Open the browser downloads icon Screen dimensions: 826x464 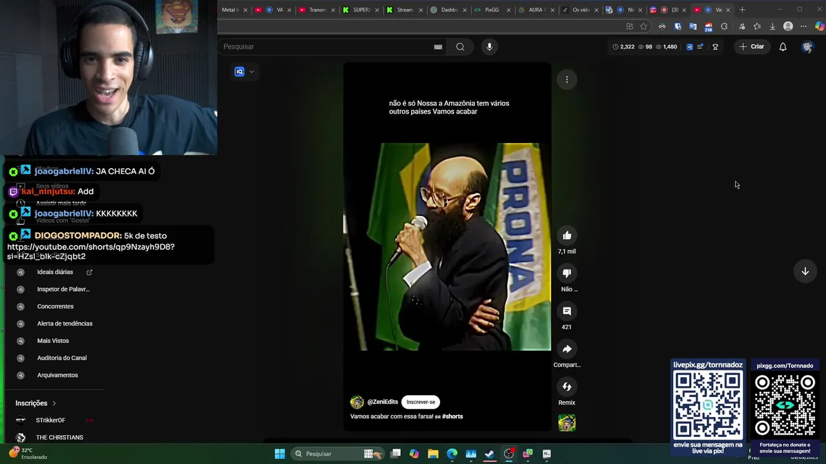click(x=772, y=26)
